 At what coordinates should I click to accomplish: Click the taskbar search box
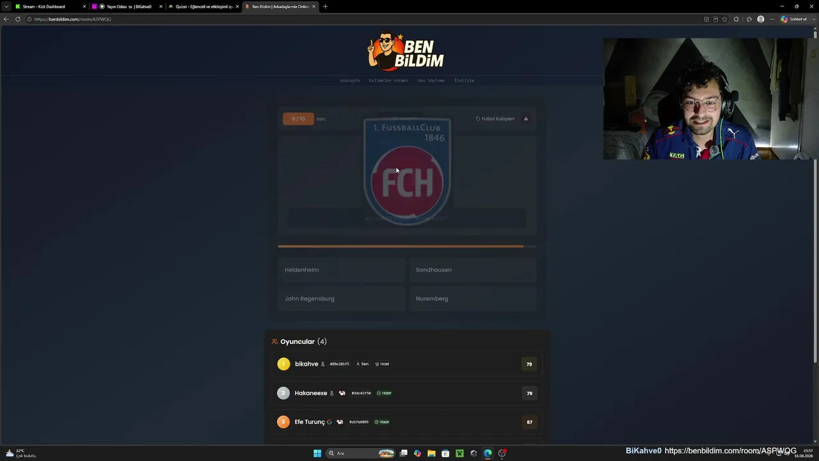[x=361, y=453]
